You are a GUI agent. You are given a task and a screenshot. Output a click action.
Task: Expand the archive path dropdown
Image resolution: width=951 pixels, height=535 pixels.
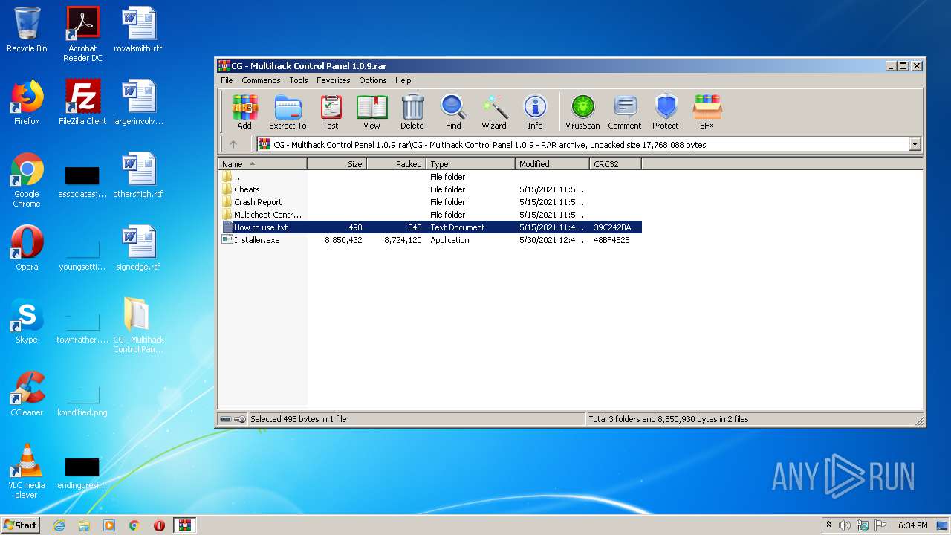(915, 145)
